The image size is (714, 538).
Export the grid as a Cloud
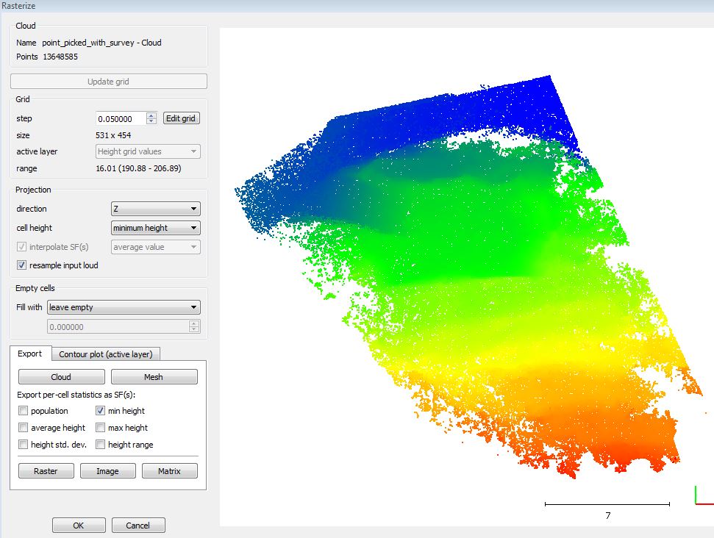pyautogui.click(x=61, y=377)
